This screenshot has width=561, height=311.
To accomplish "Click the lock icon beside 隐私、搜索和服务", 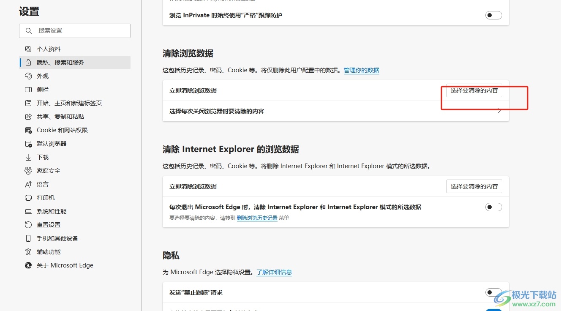I will [x=28, y=63].
